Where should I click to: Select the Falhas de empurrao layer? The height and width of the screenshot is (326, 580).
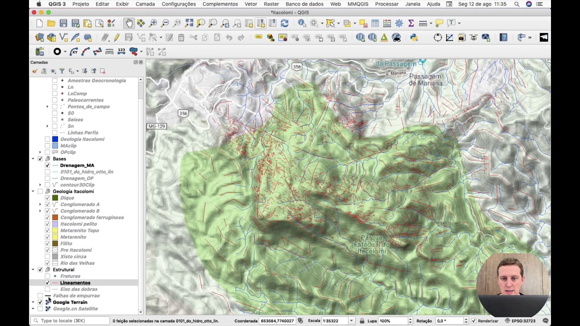click(x=76, y=296)
